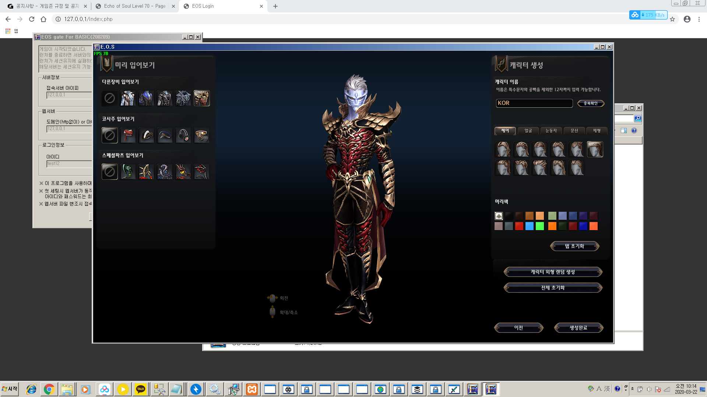Choose the last hairstyle in second row
The image size is (707, 397).
(x=576, y=168)
